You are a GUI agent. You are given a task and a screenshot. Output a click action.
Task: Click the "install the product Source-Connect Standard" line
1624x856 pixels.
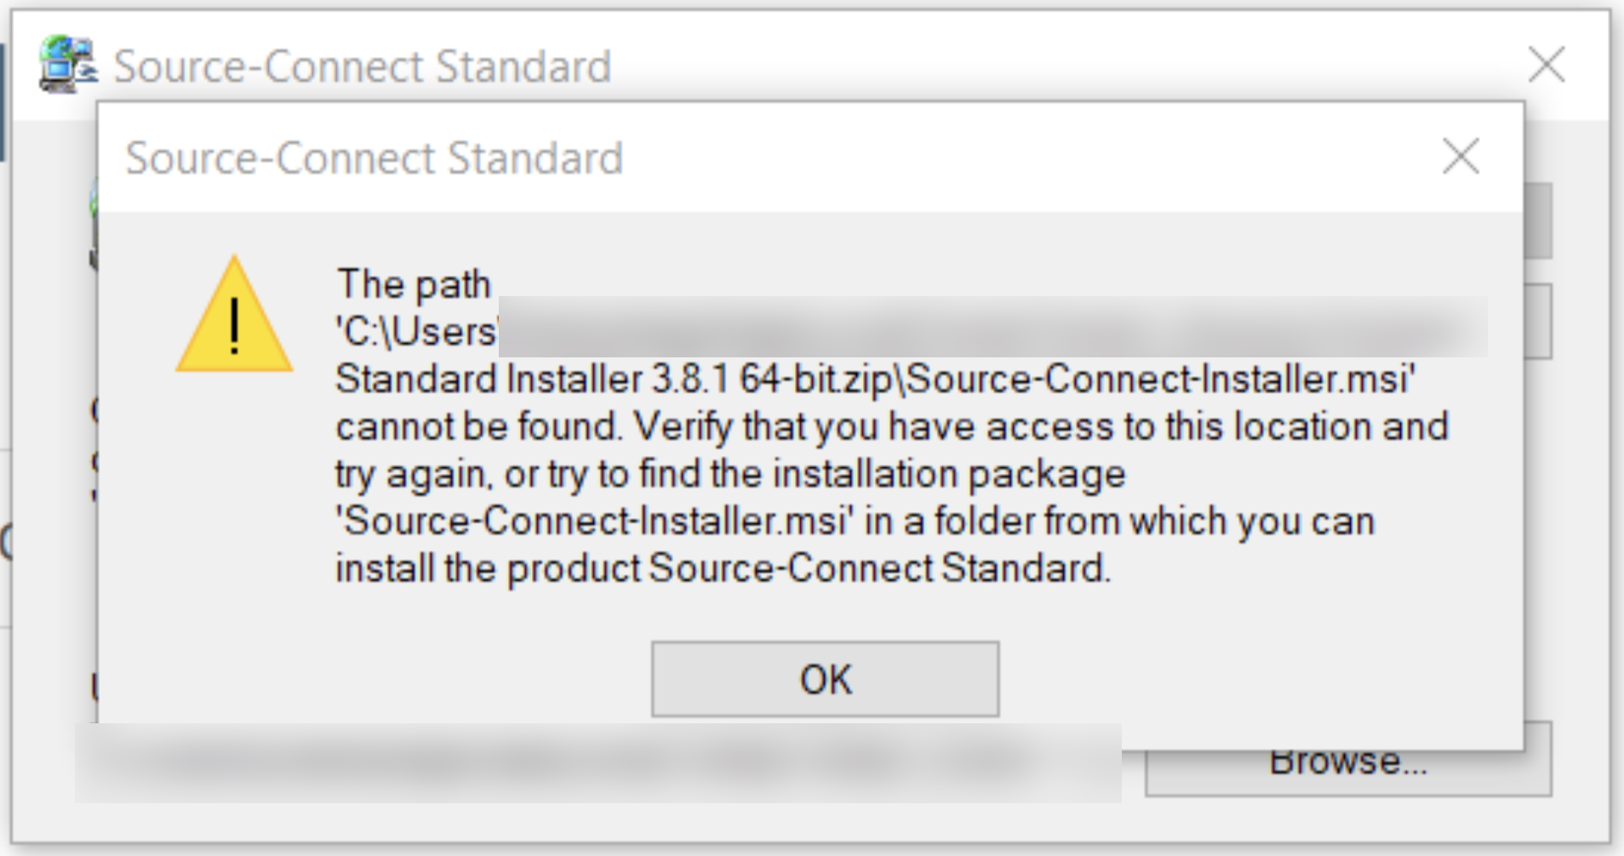[723, 568]
